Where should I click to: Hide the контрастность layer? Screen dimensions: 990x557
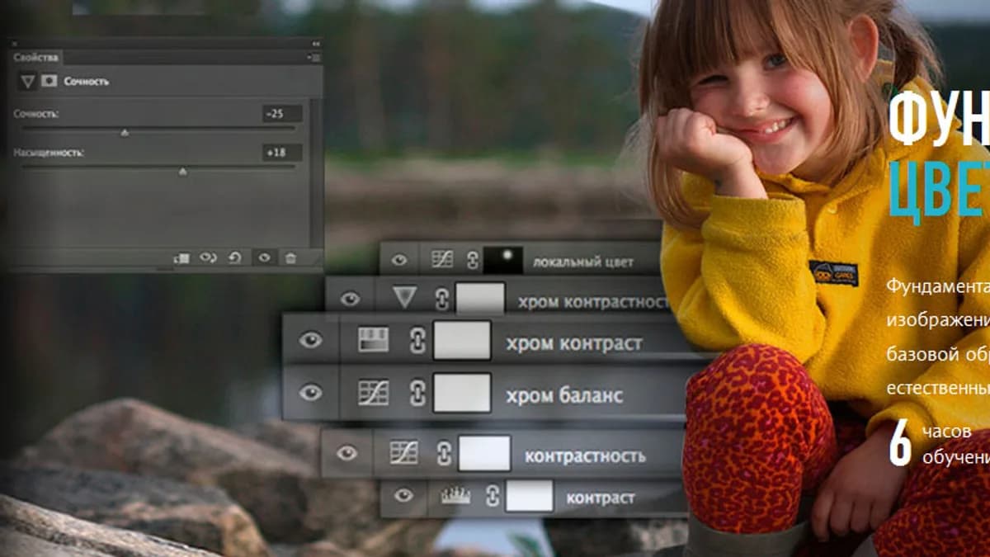pos(347,452)
